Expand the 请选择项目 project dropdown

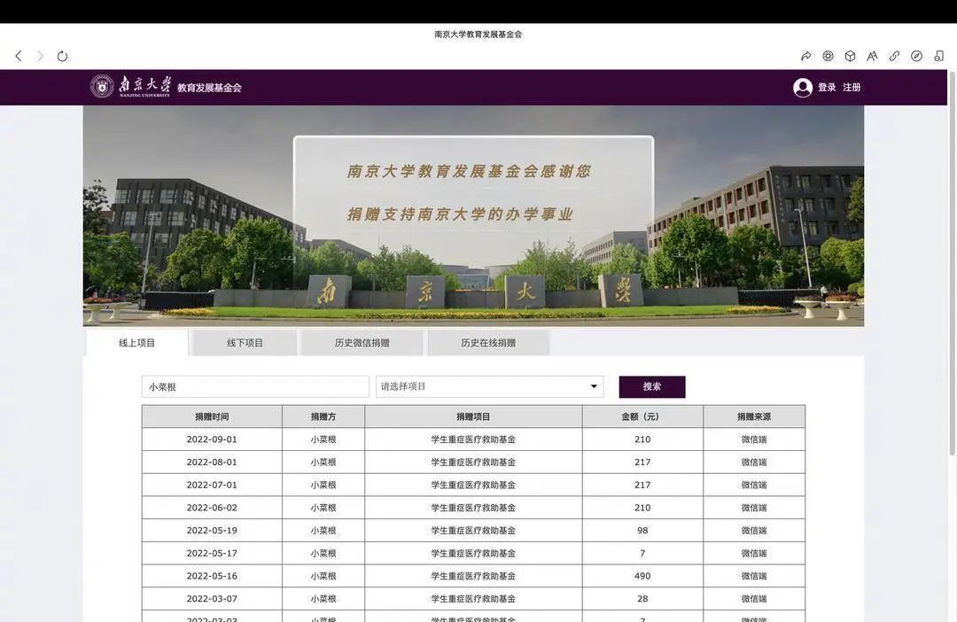(489, 386)
